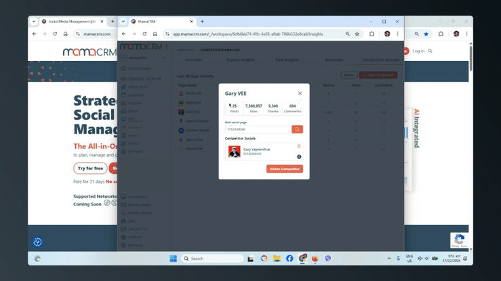Viewport: 501px width, 281px height.
Task: Click Facebook badge icon on Gary Vaynerchuk card
Action: pyautogui.click(x=299, y=156)
